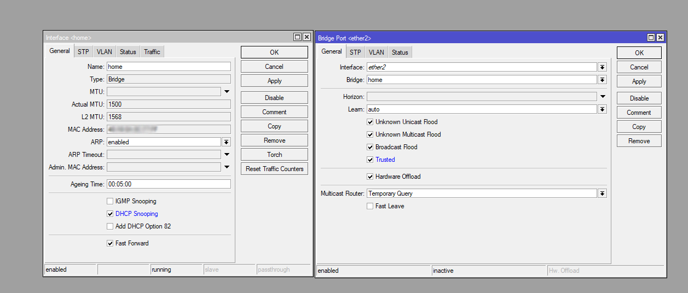Open the Multicast Router dropdown
This screenshot has width=688, height=293.
[x=602, y=194]
